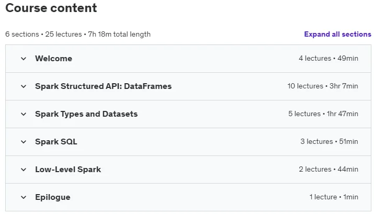Viewport: 374px width, 214px height.
Task: Click the Course content heading
Action: (51, 8)
